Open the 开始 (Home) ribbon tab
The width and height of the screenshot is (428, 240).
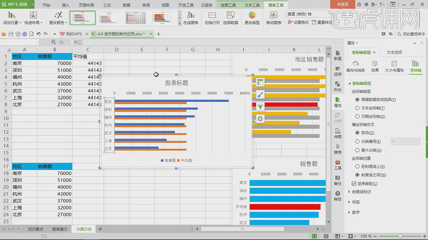pyautogui.click(x=46, y=5)
